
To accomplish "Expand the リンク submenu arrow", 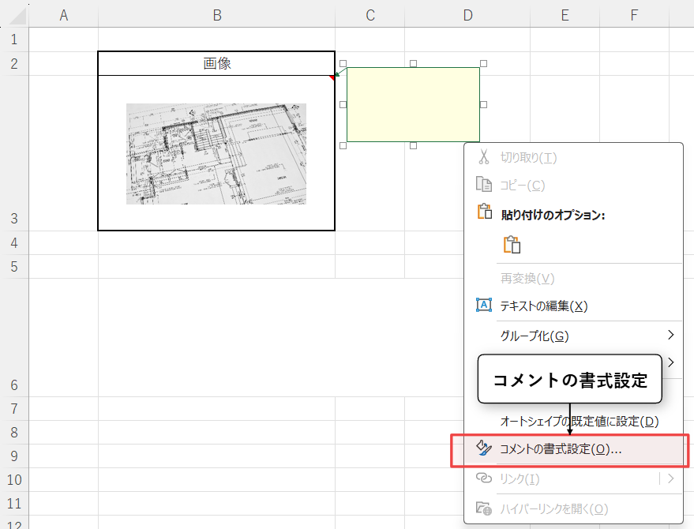I will (x=670, y=478).
